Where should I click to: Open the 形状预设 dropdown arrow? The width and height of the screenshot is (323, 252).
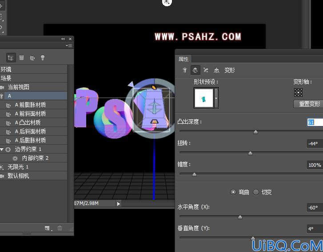pyautogui.click(x=216, y=98)
